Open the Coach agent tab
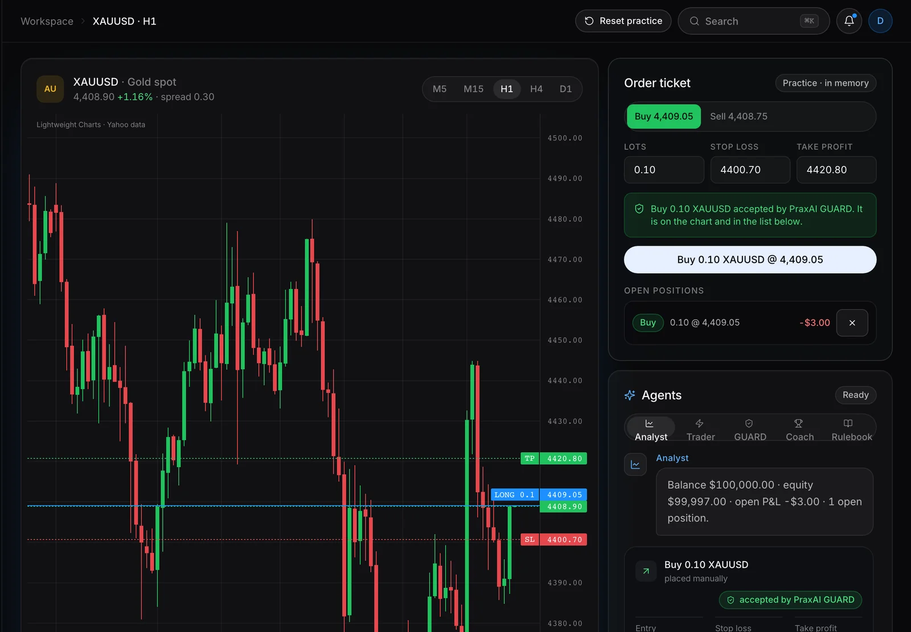The width and height of the screenshot is (911, 632). point(799,429)
